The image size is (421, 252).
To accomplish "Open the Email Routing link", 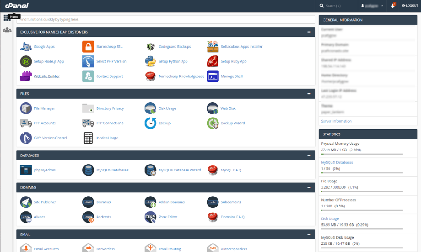I will pyautogui.click(x=170, y=249).
